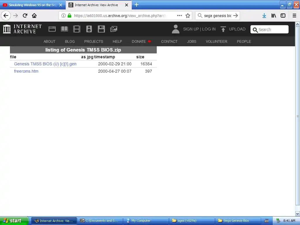Open the Video film strip icon

click(77, 29)
